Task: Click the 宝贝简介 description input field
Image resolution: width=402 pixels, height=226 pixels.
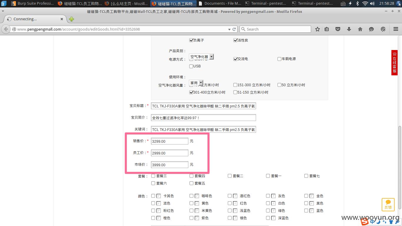Action: click(x=203, y=118)
